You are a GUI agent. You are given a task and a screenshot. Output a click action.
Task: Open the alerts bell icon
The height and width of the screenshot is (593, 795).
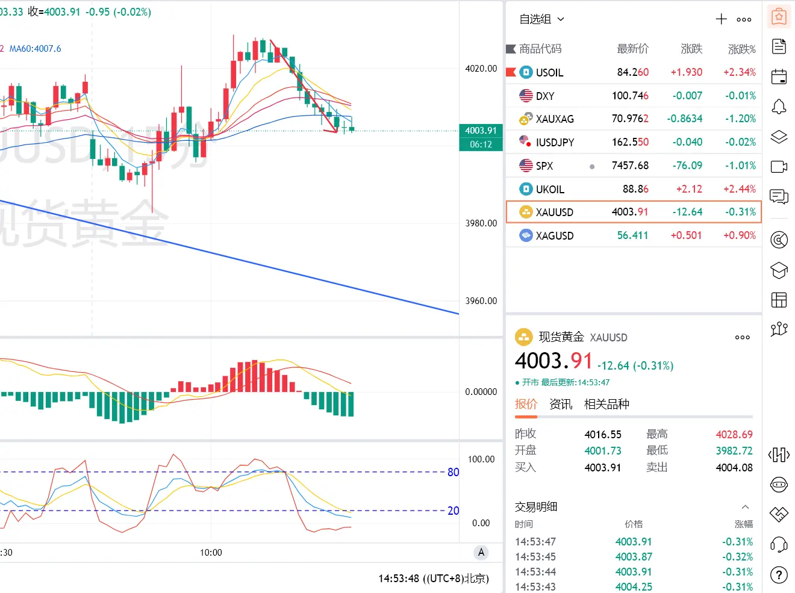[x=779, y=107]
